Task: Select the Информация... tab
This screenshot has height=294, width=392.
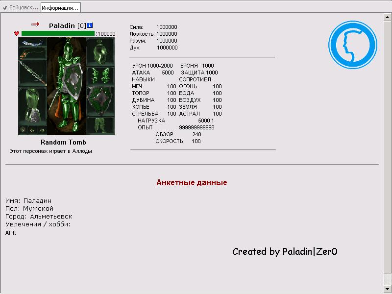Action: pos(60,8)
